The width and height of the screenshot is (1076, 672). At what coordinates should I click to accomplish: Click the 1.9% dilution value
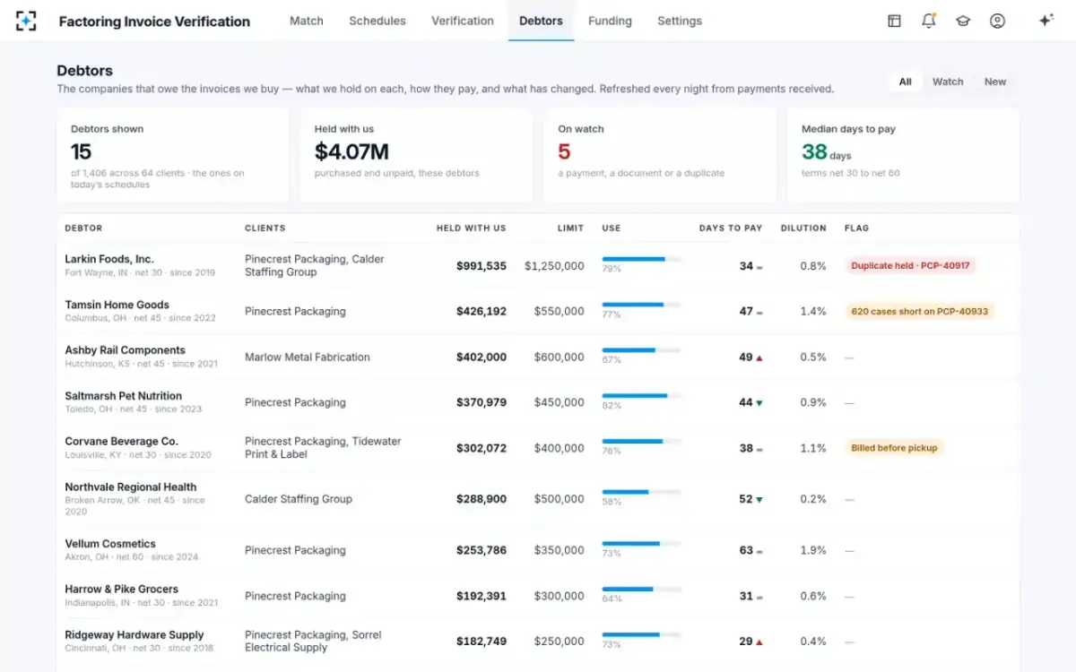point(813,551)
